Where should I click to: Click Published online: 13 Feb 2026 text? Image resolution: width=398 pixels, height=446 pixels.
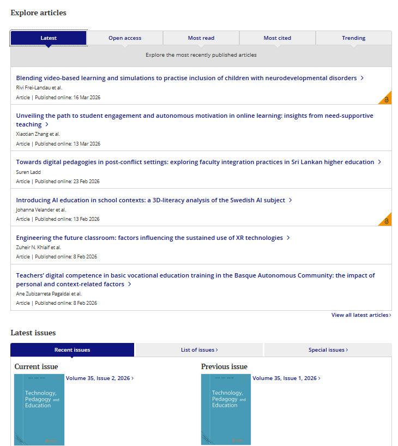(67, 219)
